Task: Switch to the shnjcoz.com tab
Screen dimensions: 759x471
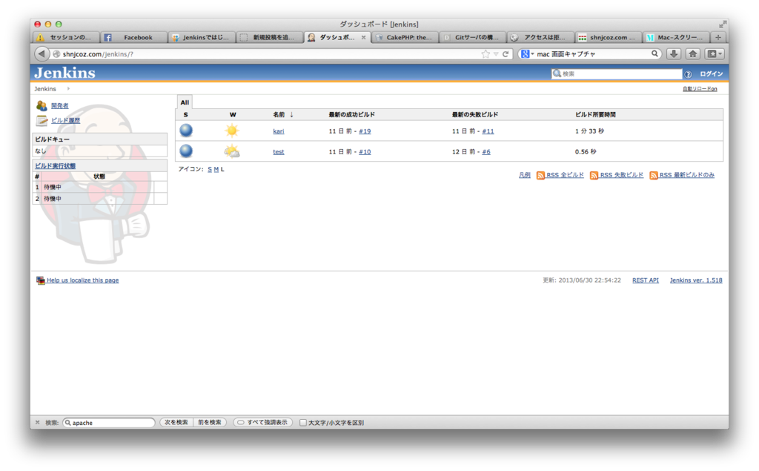Action: tap(608, 37)
